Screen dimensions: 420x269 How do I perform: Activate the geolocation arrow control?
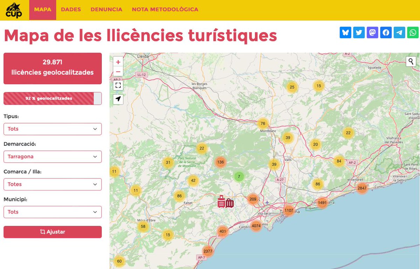point(118,99)
